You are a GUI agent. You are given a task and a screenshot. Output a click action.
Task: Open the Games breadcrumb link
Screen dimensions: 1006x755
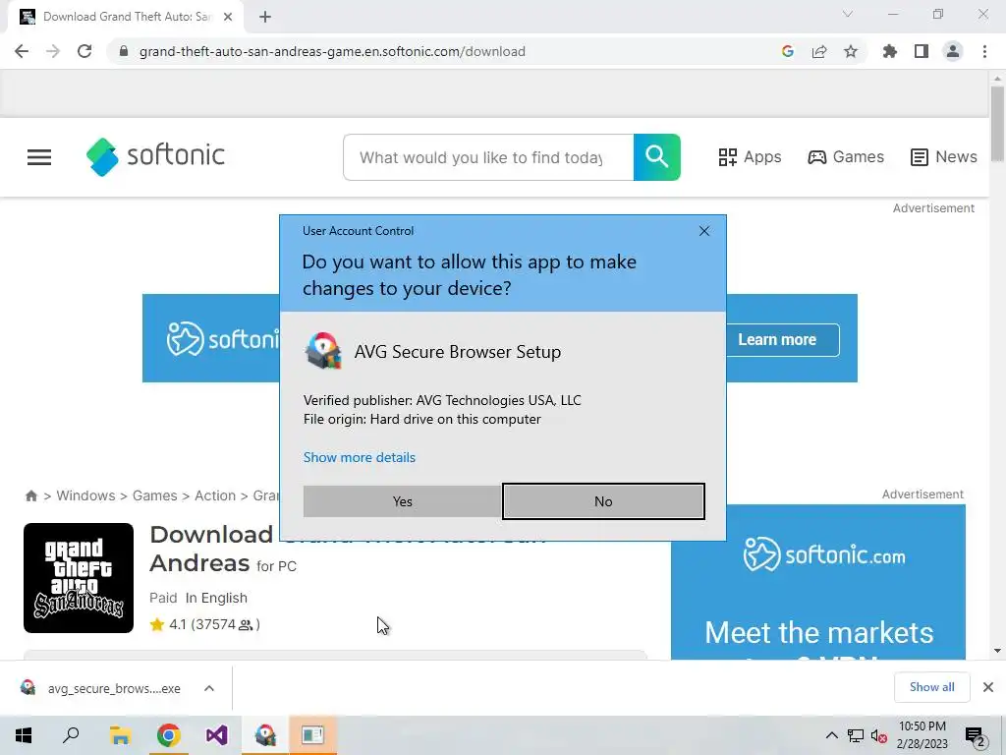154,495
